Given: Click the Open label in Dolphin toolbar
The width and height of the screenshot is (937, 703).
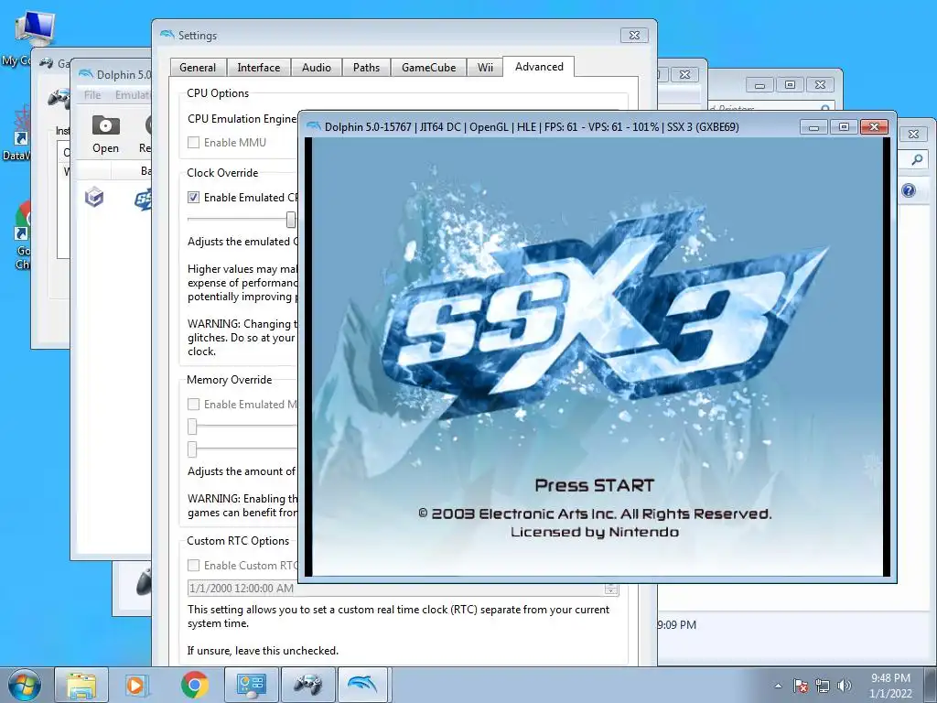Looking at the screenshot, I should [x=106, y=148].
